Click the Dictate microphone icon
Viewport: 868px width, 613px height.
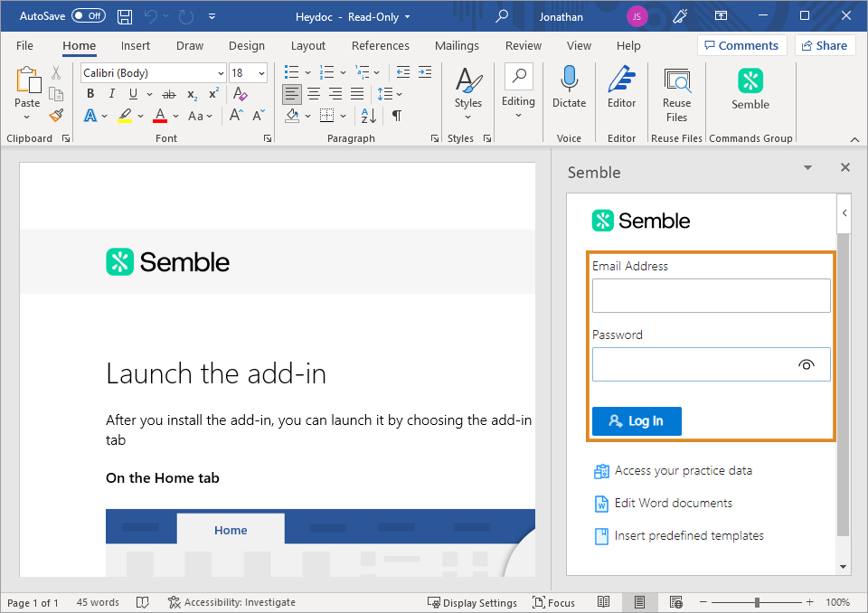coord(569,79)
